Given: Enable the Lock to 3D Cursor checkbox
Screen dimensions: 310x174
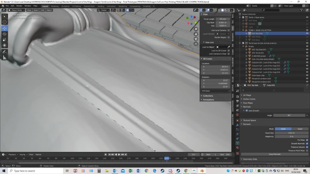Looking at the screenshot, I should (x=229, y=51).
